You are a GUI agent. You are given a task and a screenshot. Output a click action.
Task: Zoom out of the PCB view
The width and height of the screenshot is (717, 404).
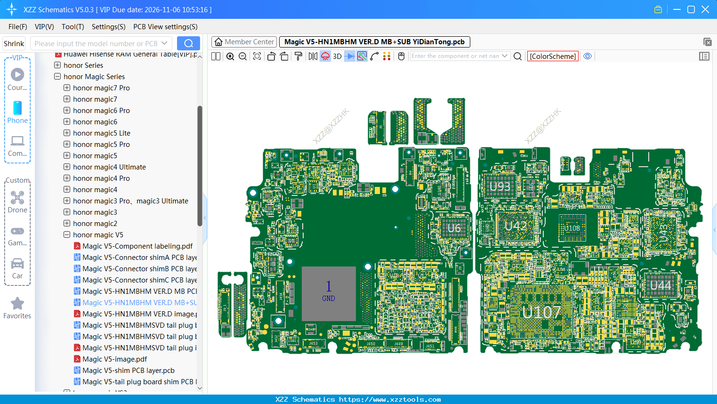[242, 56]
